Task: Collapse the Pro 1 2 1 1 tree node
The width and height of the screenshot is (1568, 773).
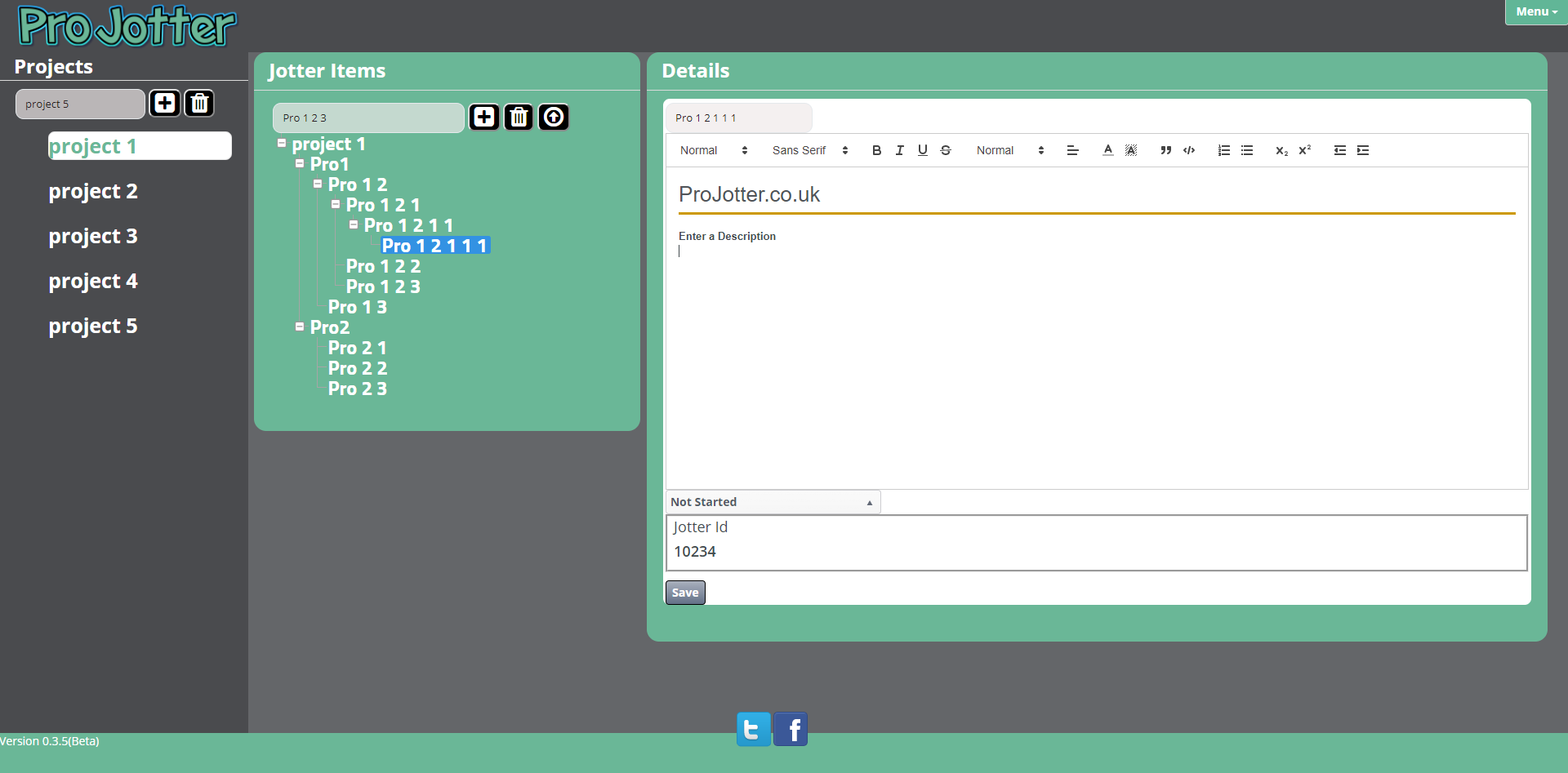Action: click(354, 224)
